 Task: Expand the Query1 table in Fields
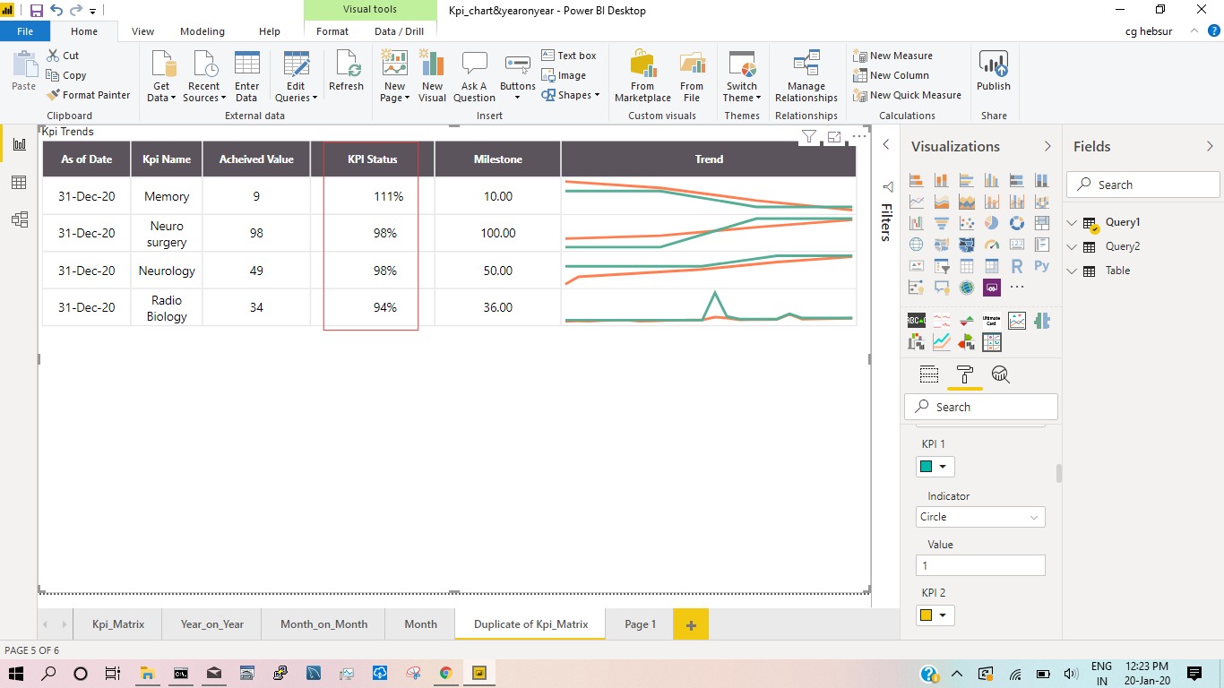1073,222
